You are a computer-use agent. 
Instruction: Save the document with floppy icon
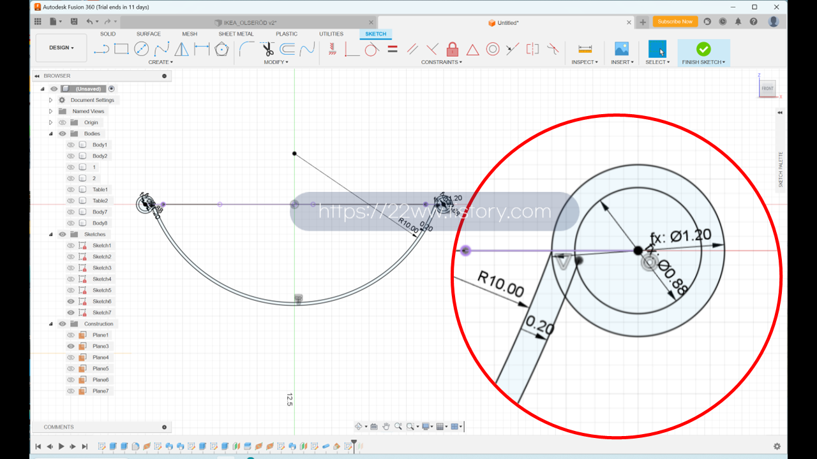click(74, 22)
